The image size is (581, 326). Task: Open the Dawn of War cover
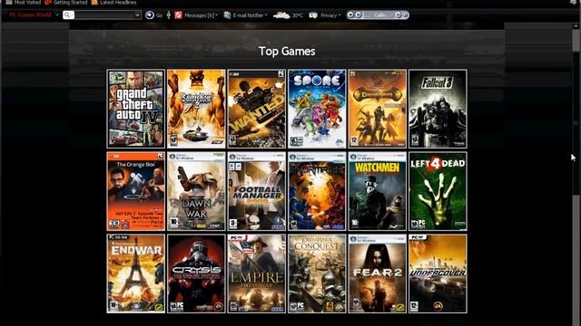[196, 191]
